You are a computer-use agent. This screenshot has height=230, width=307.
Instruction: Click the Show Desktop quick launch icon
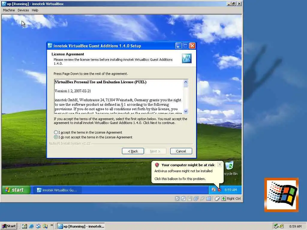click(x=25, y=226)
